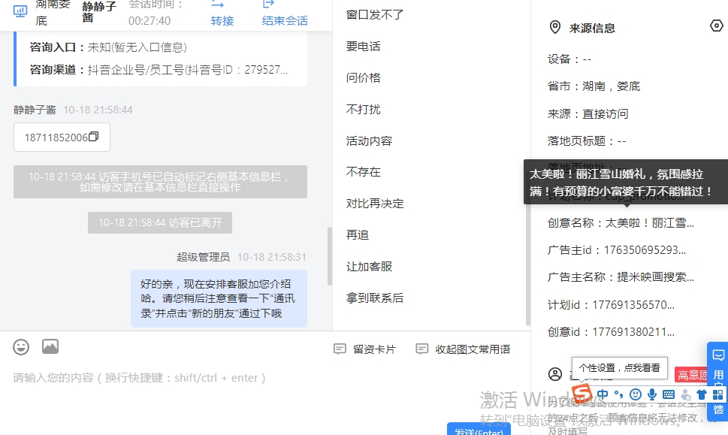Click the 广告主id row value
The image size is (728, 435).
(x=645, y=249)
